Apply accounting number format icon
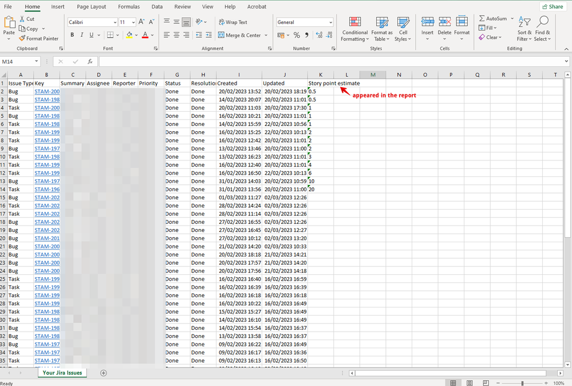The height and width of the screenshot is (386, 572). (281, 35)
